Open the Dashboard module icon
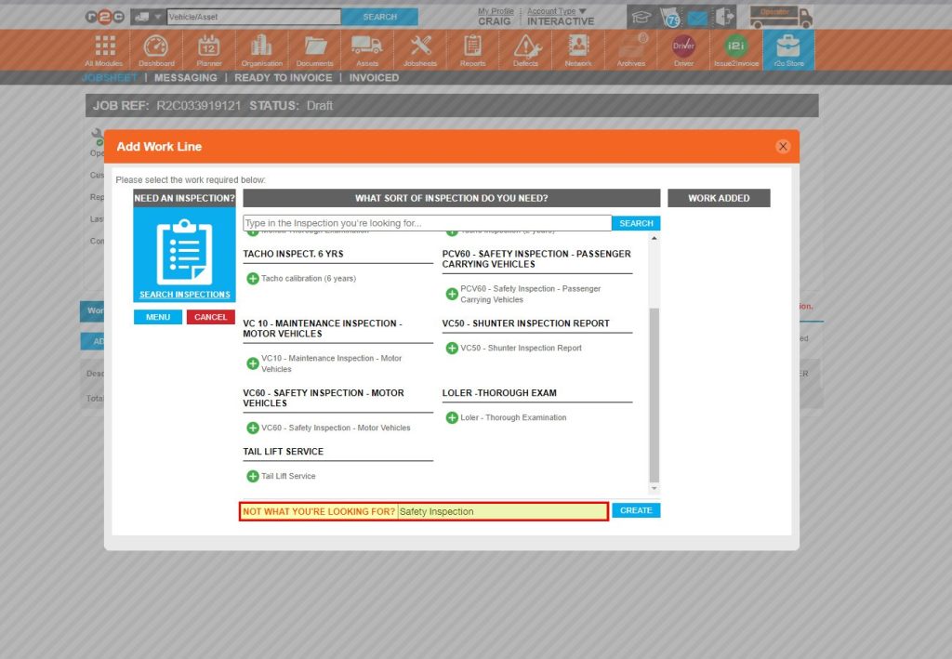Image resolution: width=952 pixels, height=659 pixels. (x=155, y=48)
